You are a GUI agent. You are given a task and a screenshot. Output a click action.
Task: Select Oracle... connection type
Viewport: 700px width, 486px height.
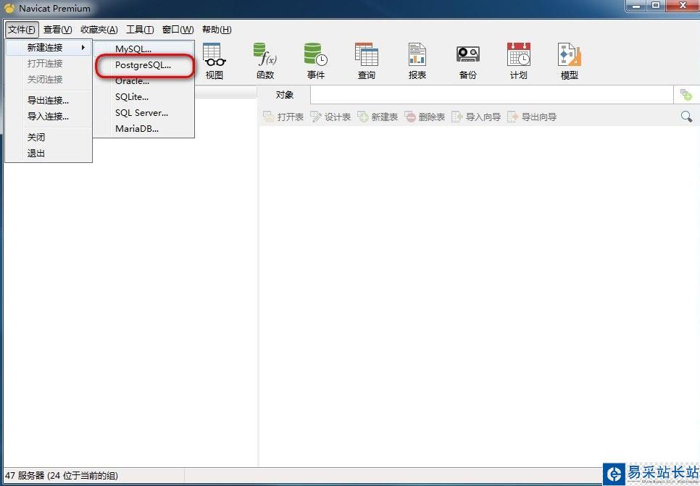coord(143,81)
